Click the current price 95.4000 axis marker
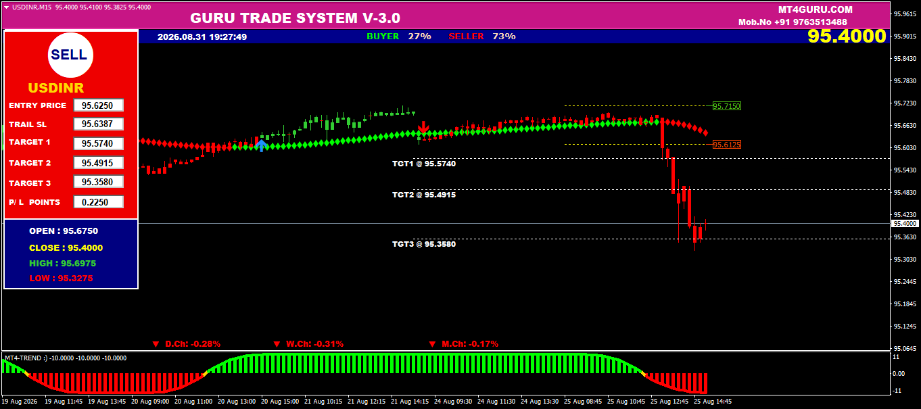The width and height of the screenshot is (921, 409). point(905,223)
